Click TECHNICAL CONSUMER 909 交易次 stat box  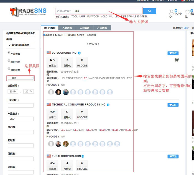[x=52, y=114]
